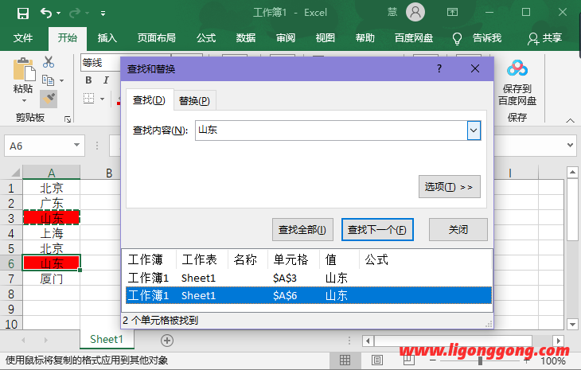Open the Name Box dropdown arrow
Screen dimensions: 581x370
click(76, 145)
